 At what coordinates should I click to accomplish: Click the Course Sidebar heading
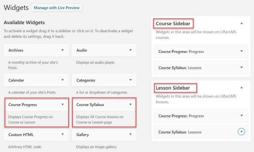point(172,24)
